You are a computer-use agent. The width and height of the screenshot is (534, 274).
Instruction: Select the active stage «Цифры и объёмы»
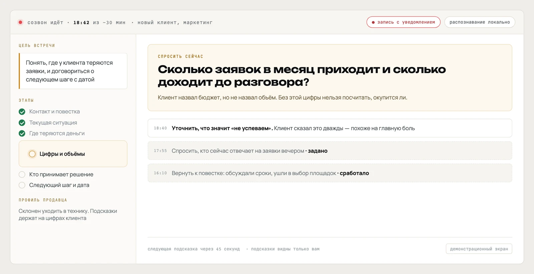[x=73, y=154]
